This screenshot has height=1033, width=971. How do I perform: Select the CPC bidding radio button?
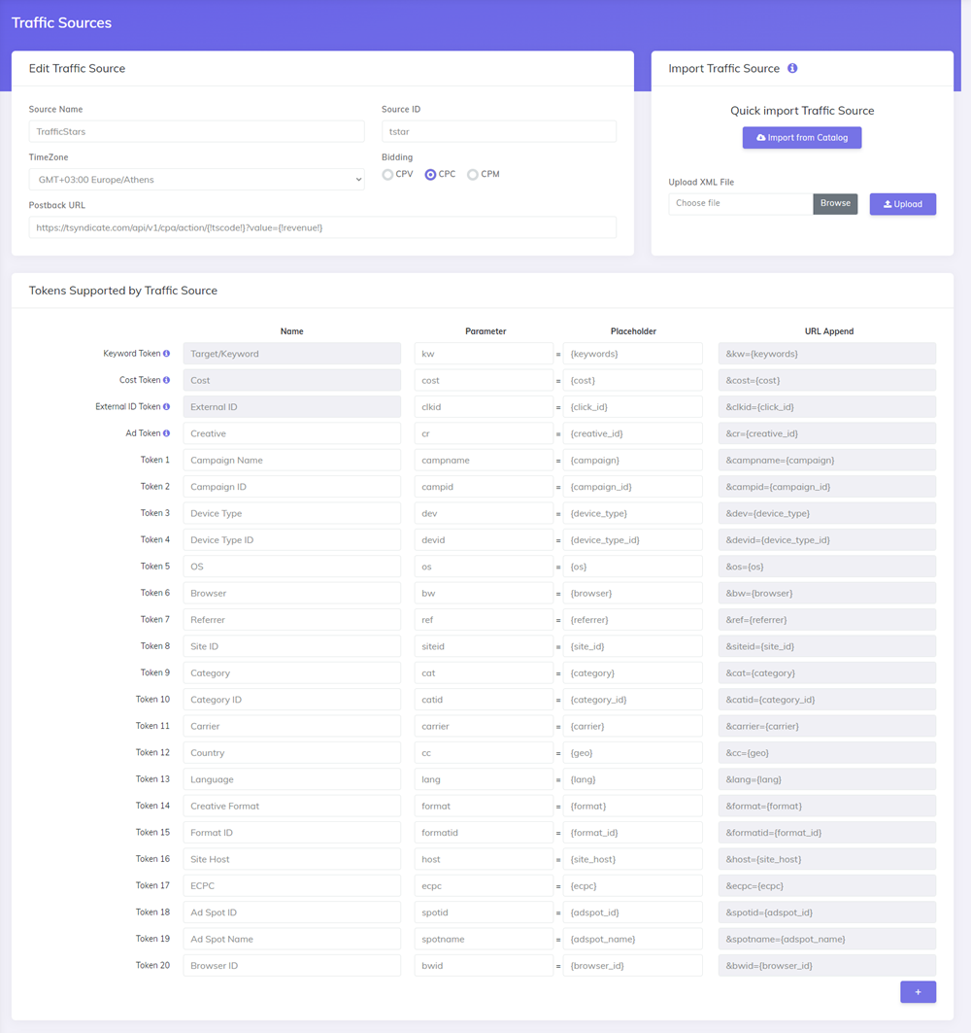pyautogui.click(x=430, y=175)
